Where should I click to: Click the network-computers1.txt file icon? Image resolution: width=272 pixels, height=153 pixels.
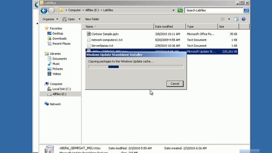89,40
